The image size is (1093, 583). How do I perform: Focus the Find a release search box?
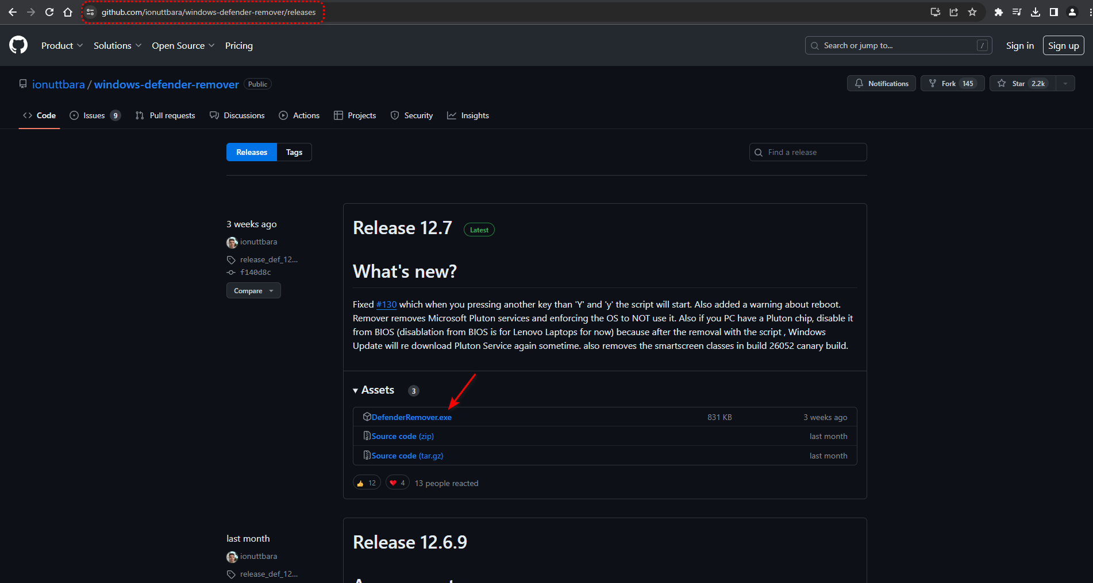pos(808,152)
